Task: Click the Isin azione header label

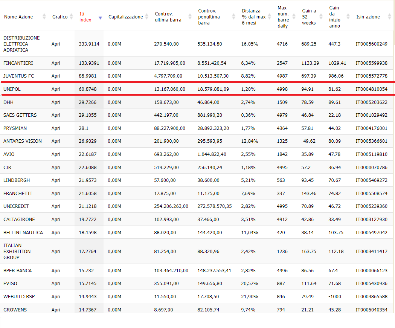Action: tap(368, 17)
